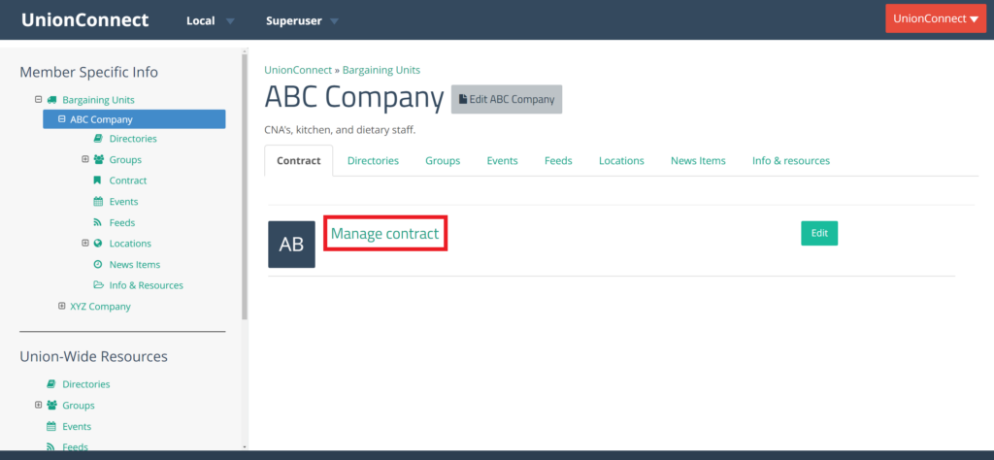Click the bookmark icon beside Contract in sidebar
Viewport: 994px width, 460px height.
pos(97,181)
